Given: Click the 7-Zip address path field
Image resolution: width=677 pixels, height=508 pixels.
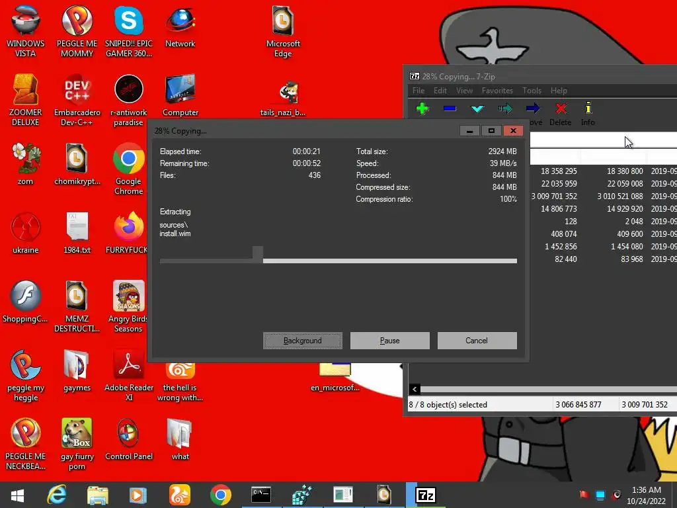Looking at the screenshot, I should click(603, 140).
